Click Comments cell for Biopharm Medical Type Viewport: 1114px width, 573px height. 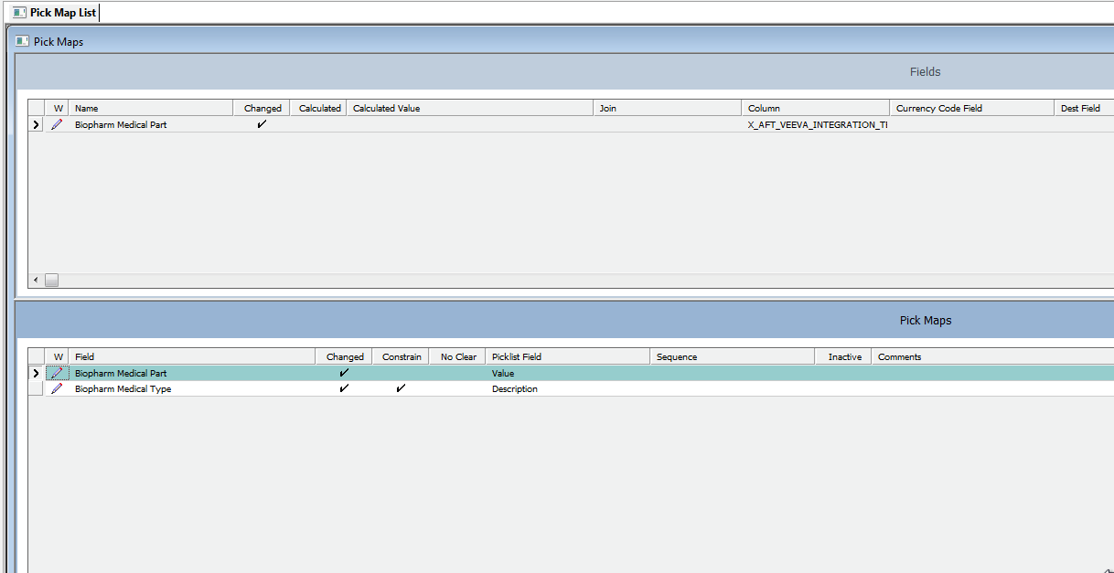pos(992,388)
